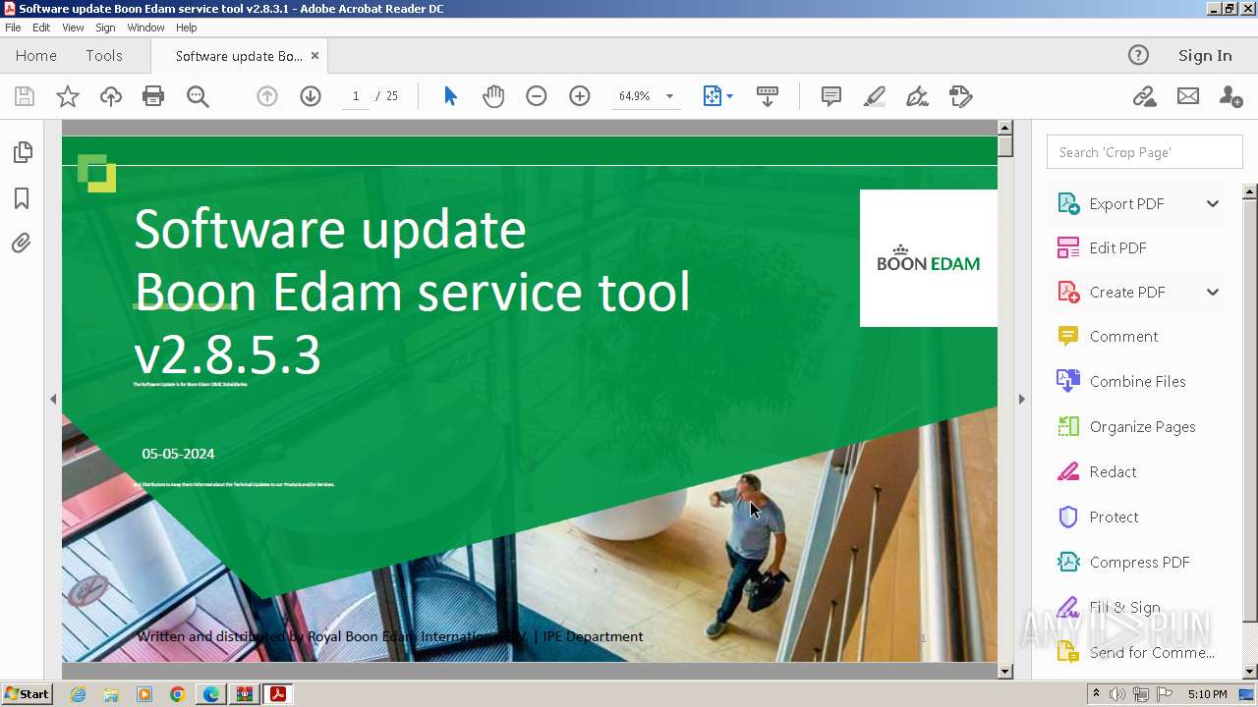Open the Sign menu

coord(105,27)
